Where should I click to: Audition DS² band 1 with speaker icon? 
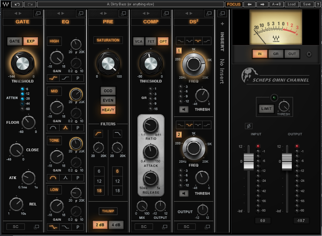coord(184,109)
